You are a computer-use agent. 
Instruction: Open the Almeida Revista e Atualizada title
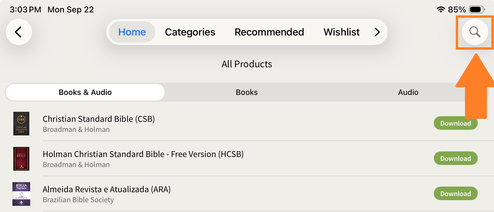(x=107, y=189)
